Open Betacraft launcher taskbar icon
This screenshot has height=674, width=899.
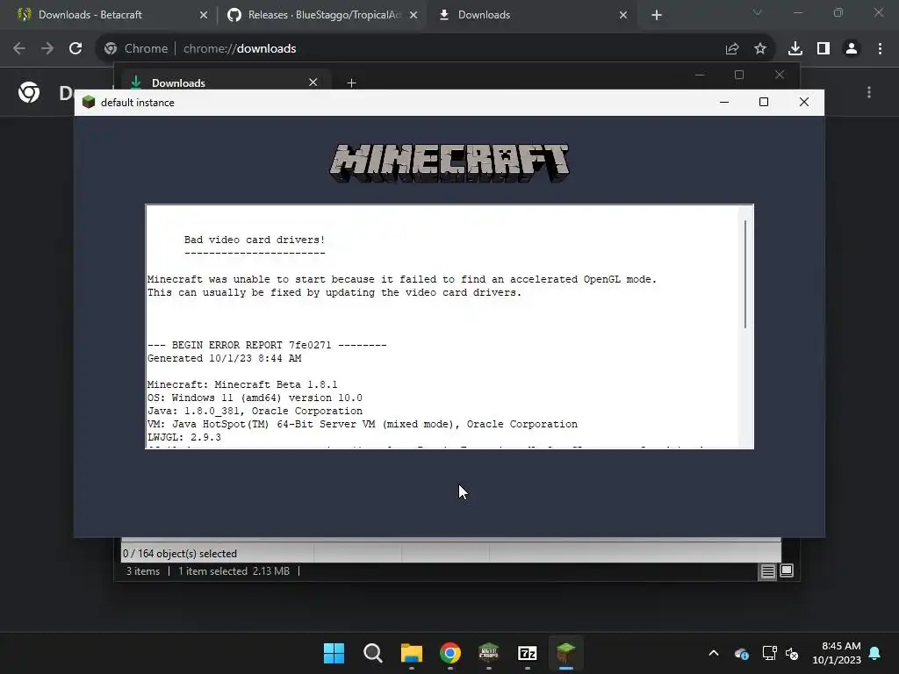(488, 653)
